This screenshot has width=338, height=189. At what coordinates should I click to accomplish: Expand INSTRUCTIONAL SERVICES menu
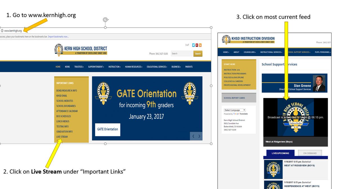pos(272,52)
